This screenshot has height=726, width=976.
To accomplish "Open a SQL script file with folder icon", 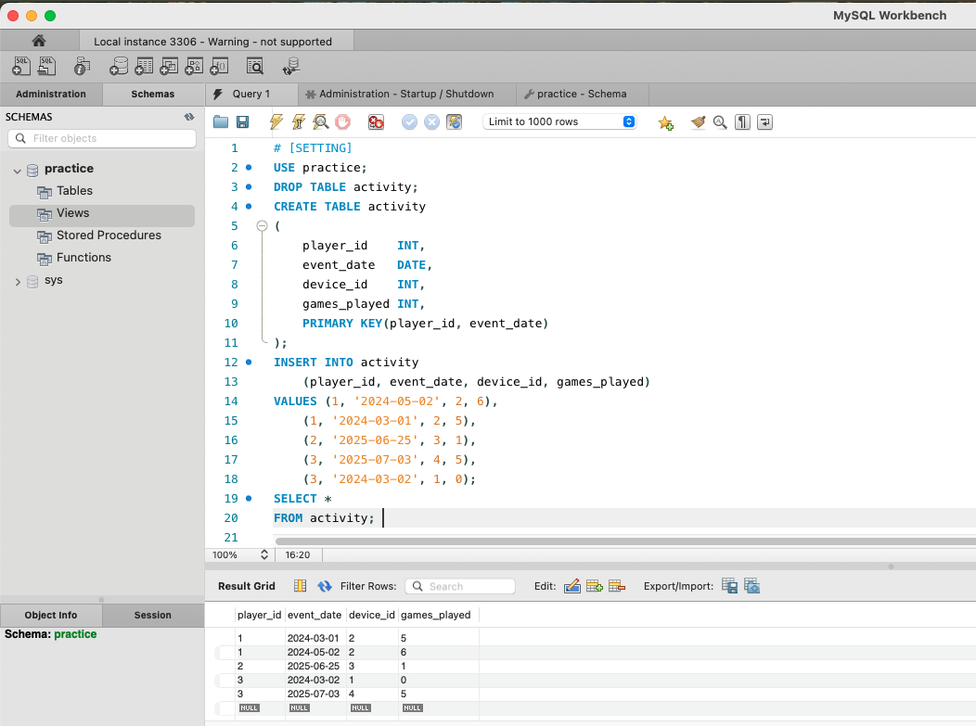I will 221,122.
